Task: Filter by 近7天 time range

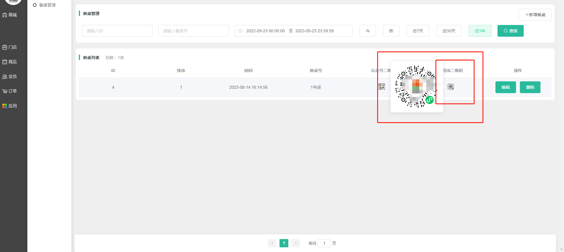Action: 417,31
